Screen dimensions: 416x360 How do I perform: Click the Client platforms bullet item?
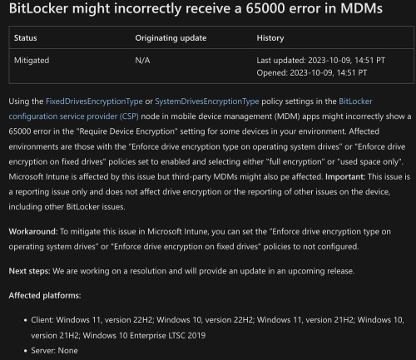click(217, 328)
